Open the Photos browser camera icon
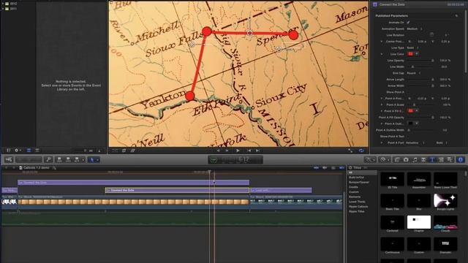 click(x=406, y=160)
